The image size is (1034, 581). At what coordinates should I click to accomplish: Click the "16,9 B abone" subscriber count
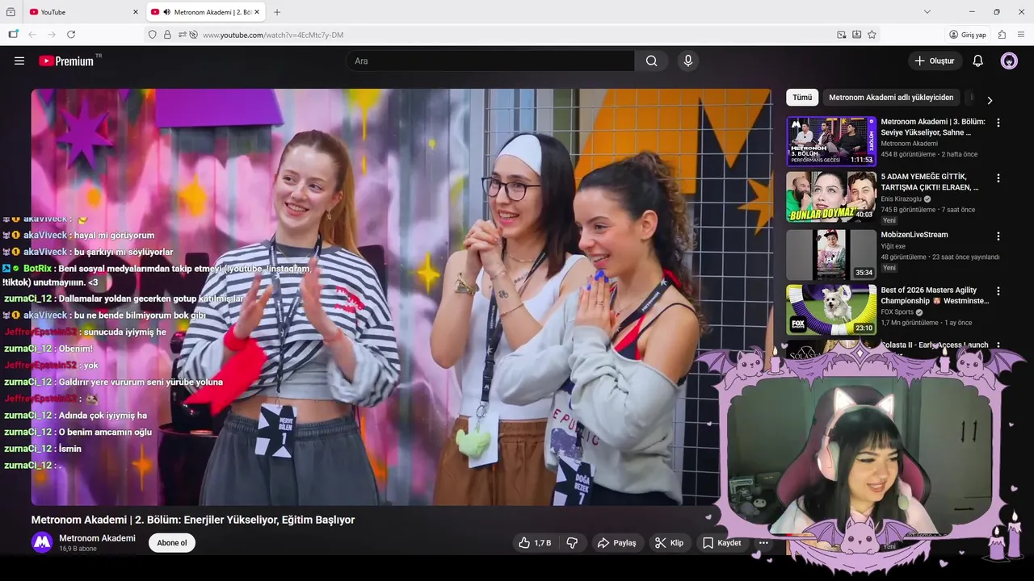(x=78, y=549)
